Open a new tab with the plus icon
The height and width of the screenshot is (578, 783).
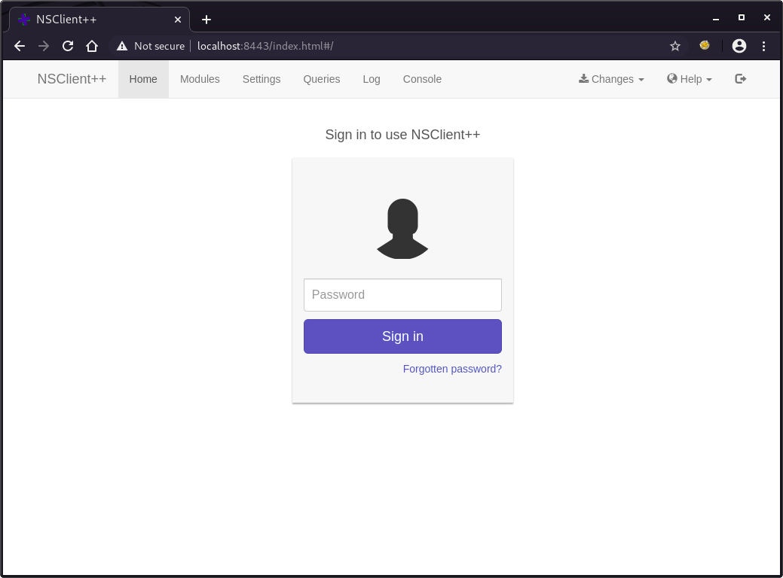point(206,20)
